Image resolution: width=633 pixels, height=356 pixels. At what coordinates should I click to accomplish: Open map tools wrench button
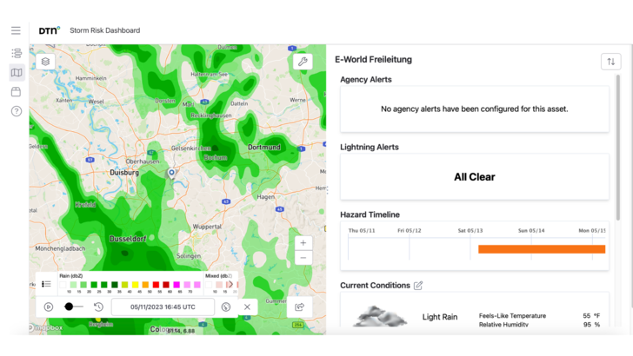303,62
